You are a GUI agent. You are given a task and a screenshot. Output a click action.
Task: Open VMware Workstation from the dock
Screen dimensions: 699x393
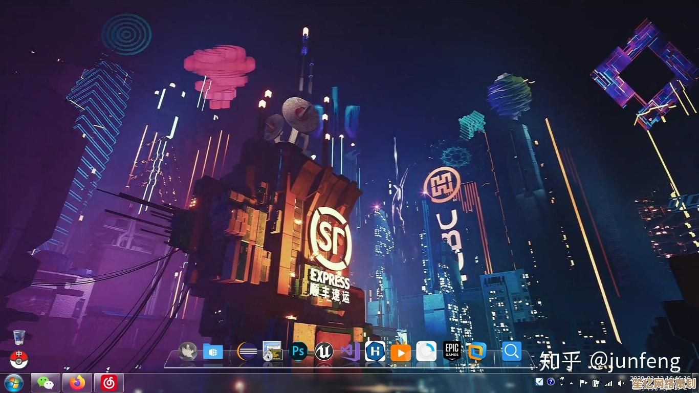(477, 352)
